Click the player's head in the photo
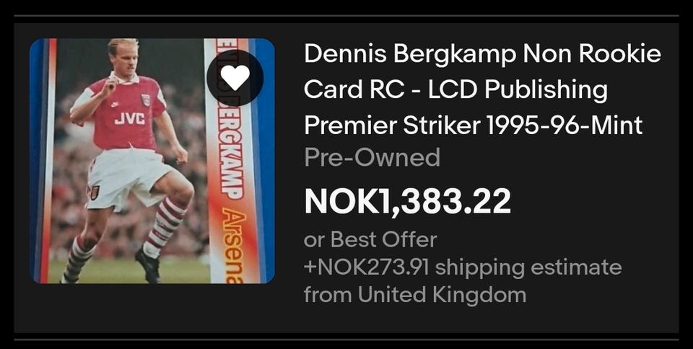Viewport: 693px width, 349px height. click(123, 55)
